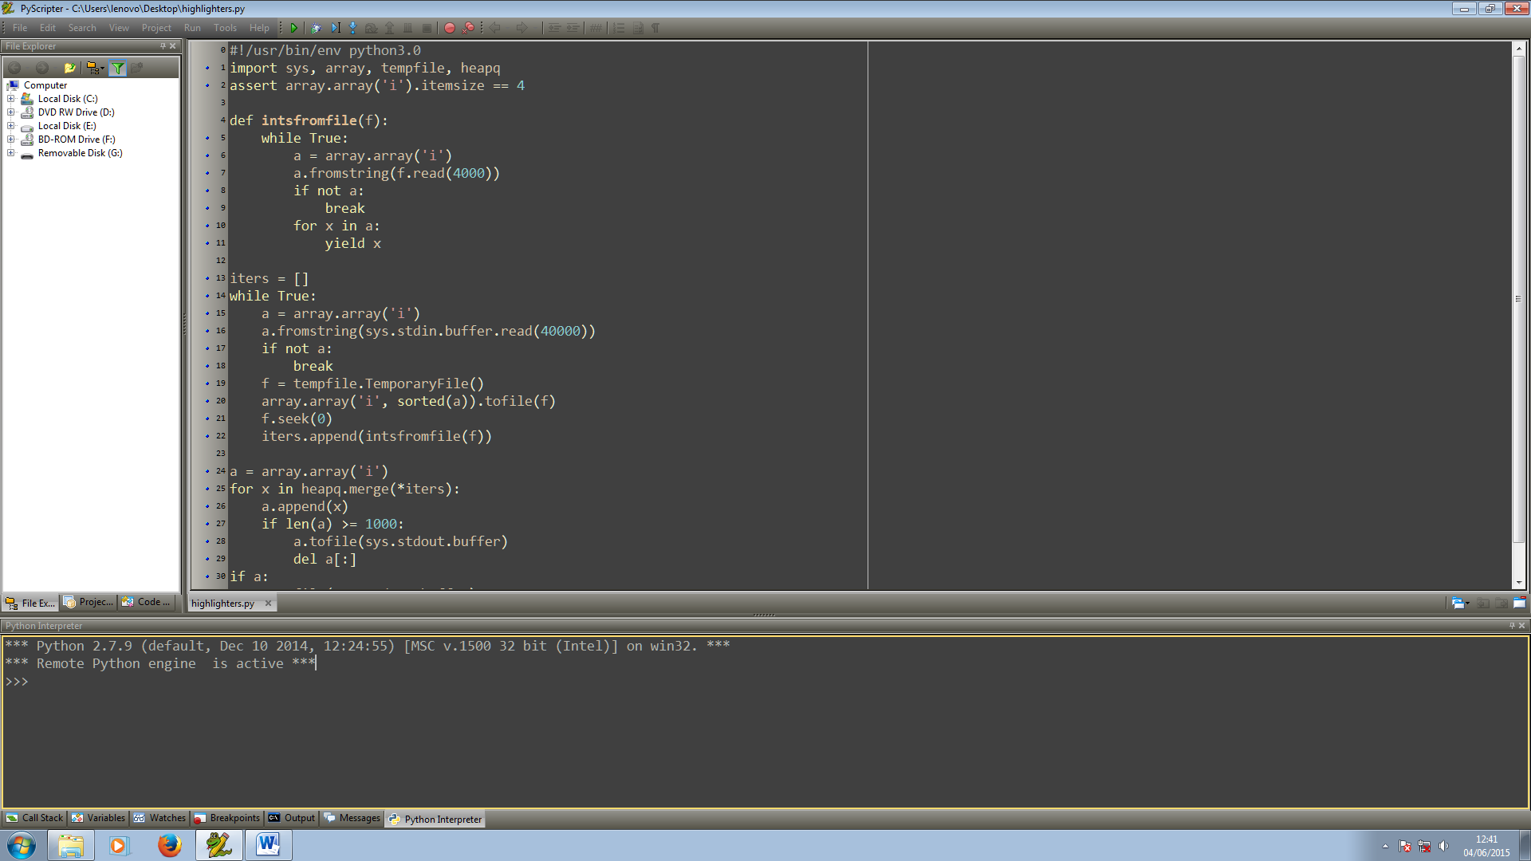Click the green Run script button
This screenshot has width=1531, height=861.
pos(294,28)
